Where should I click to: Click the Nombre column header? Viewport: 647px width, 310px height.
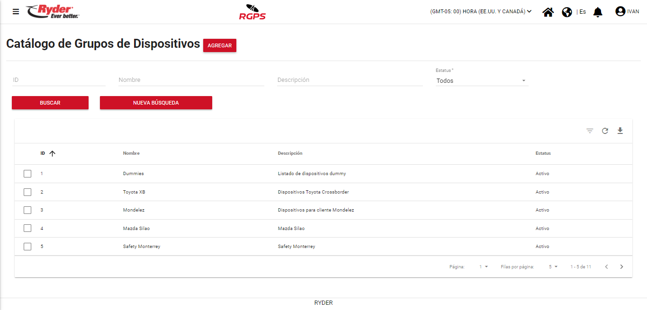click(131, 153)
